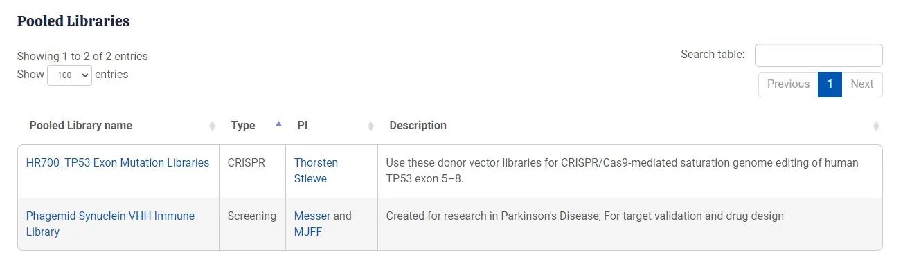Open the Messer PI link
Image resolution: width=903 pixels, height=264 pixels.
[x=312, y=216]
